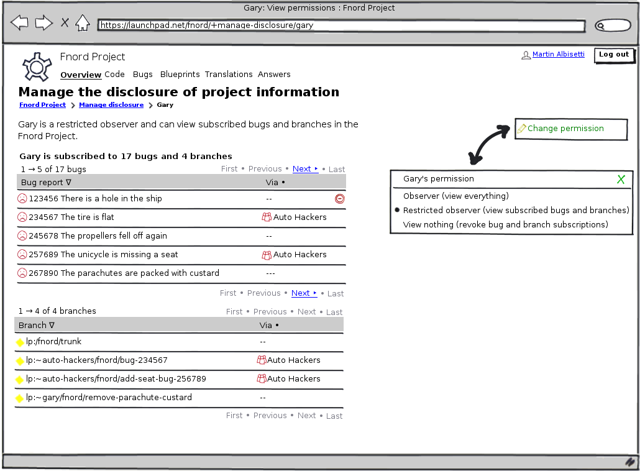Open Martin Albisetti user profile link

pyautogui.click(x=558, y=55)
